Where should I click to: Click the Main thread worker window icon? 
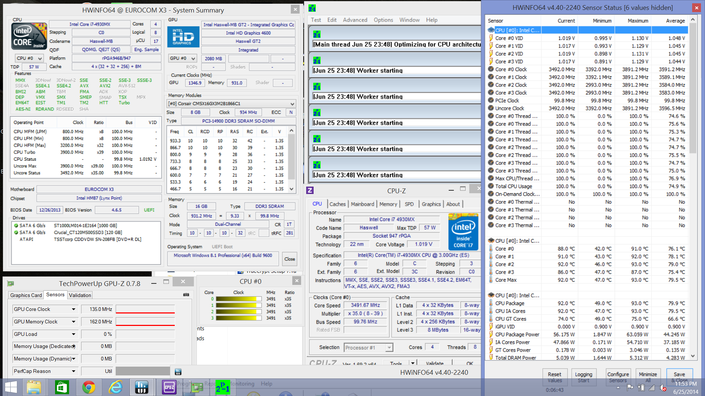317,34
